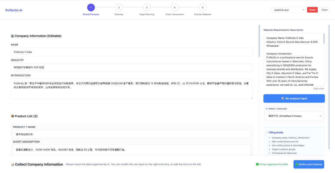
Task: Click the Re-analyze Input button
Action: pyautogui.click(x=294, y=98)
